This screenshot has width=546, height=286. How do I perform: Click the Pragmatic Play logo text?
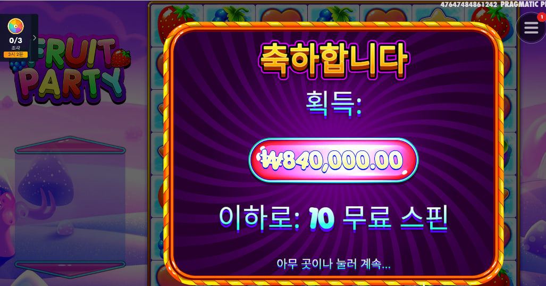tap(523, 4)
